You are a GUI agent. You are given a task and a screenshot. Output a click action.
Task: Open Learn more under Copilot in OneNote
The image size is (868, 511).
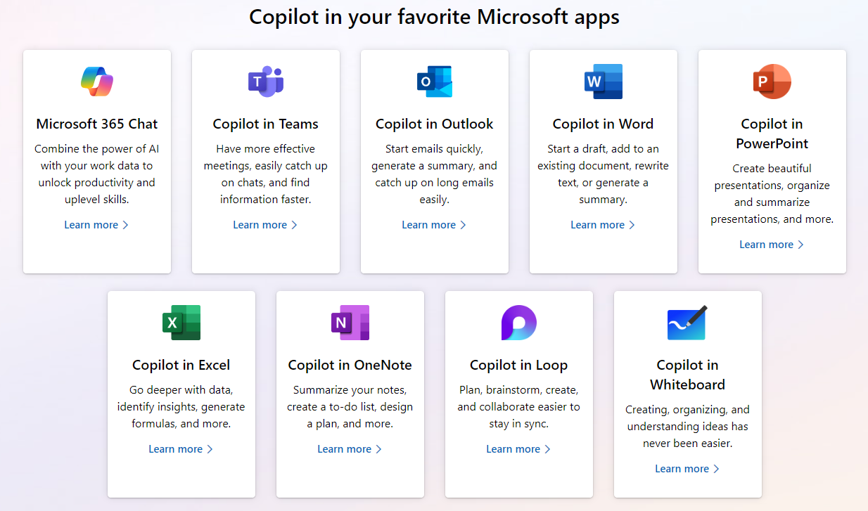click(x=350, y=449)
